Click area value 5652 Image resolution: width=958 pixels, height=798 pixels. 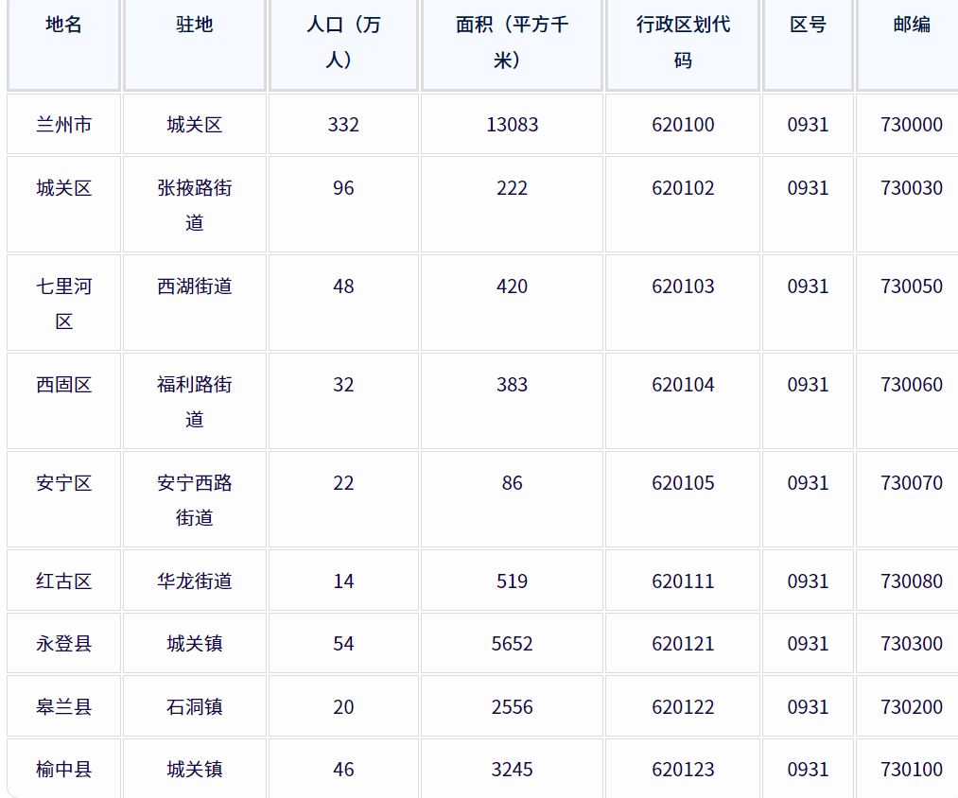(x=512, y=643)
